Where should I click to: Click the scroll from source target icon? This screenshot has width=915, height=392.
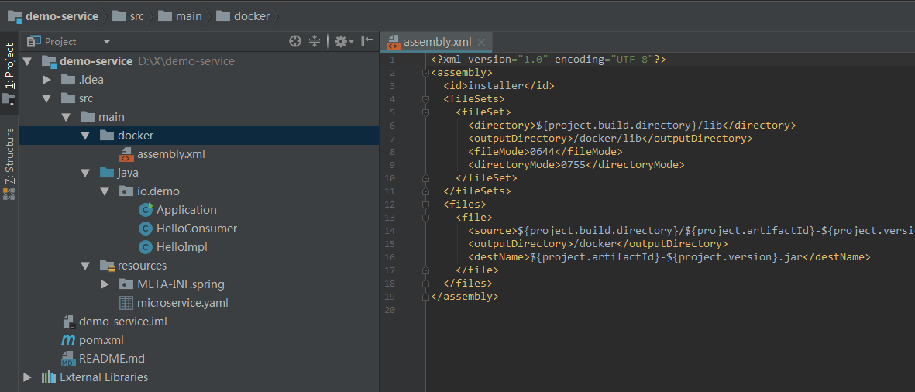(295, 41)
